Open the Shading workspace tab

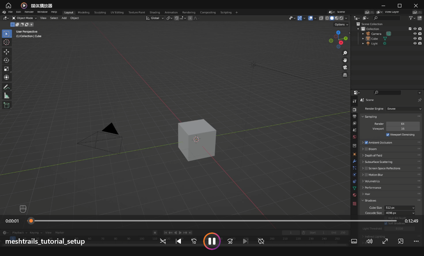click(155, 12)
